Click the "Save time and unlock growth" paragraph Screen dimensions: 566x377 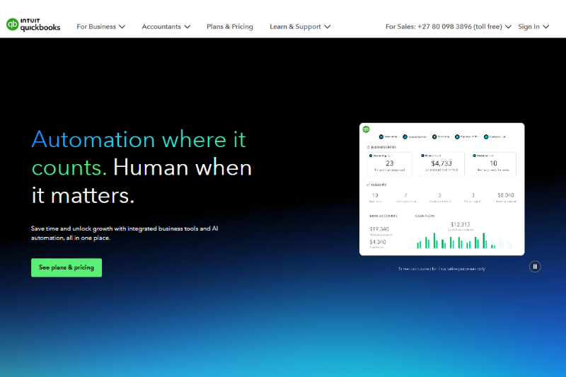(x=125, y=233)
